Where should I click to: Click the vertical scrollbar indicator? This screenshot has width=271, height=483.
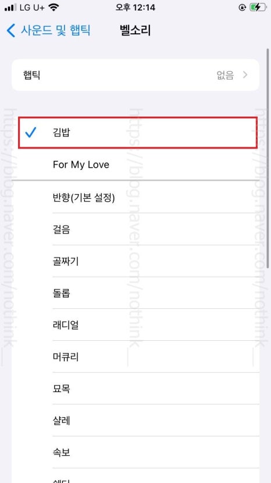click(x=268, y=158)
